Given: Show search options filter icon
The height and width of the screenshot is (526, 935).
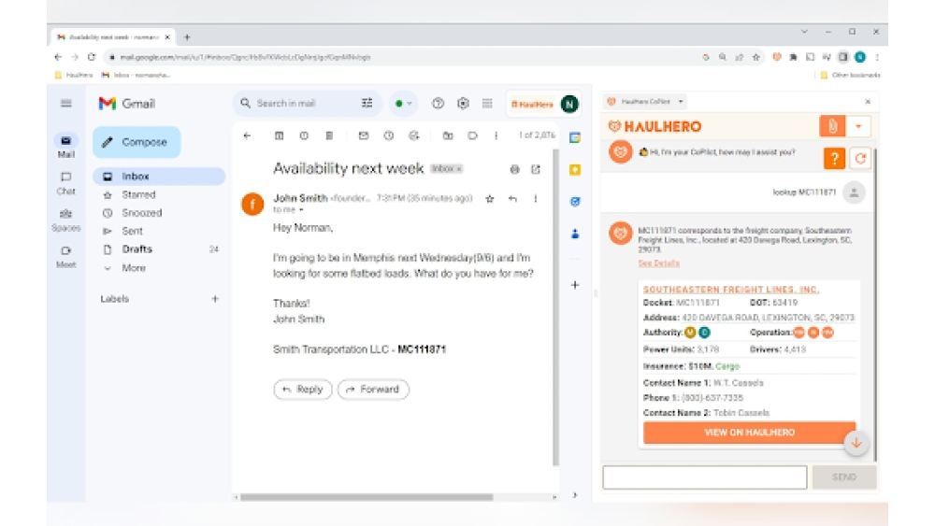Looking at the screenshot, I should [367, 103].
